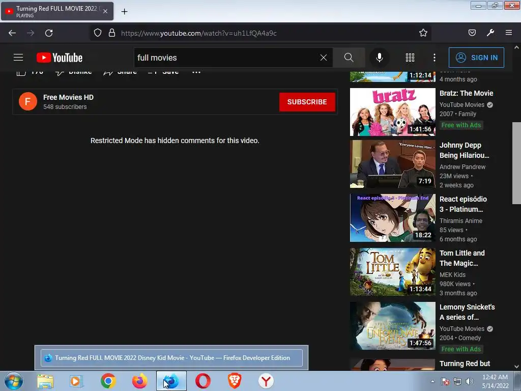Open the Tom Little and The Magic title
Screen dimensions: 521x391
tap(462, 258)
